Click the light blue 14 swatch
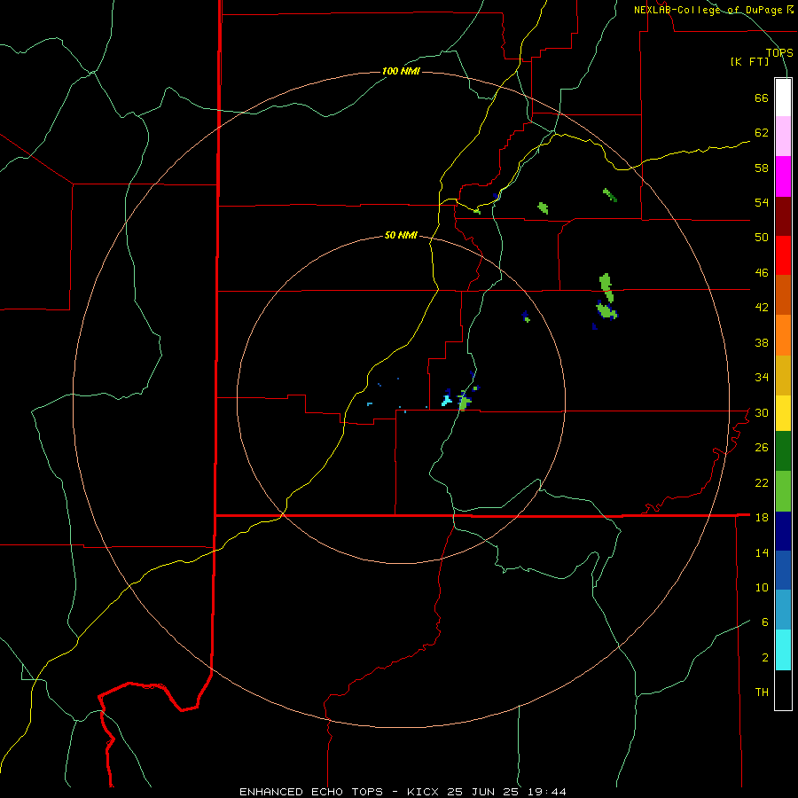 [783, 610]
